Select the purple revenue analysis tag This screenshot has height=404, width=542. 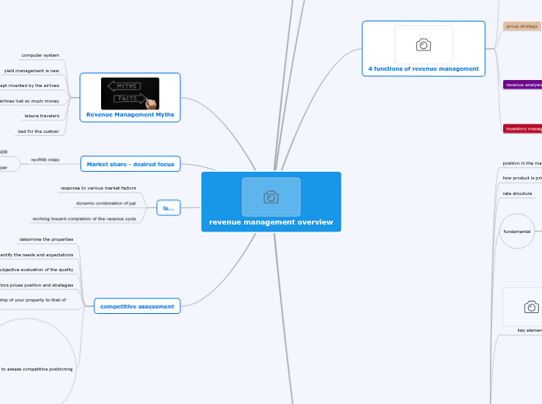click(523, 85)
